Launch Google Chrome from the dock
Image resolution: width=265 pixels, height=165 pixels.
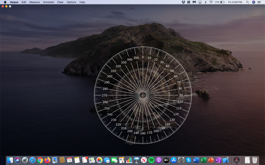(40, 160)
